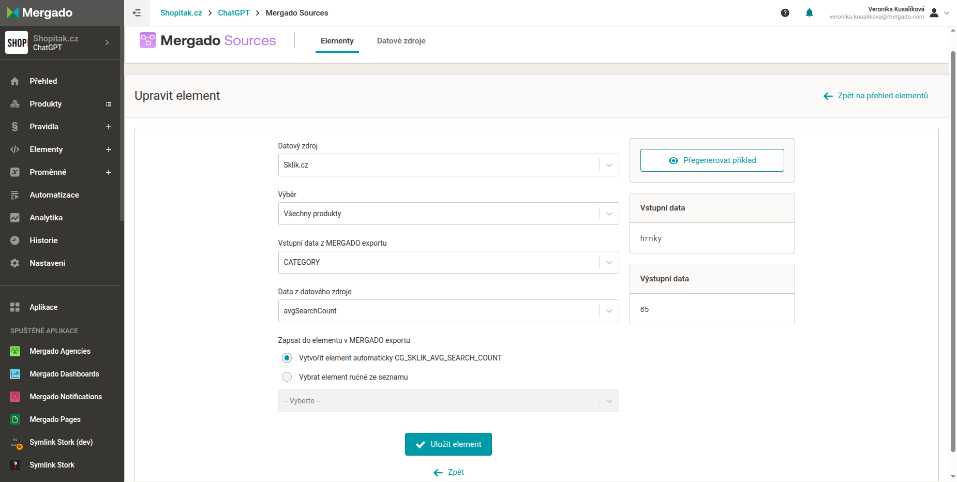Click the Nastavení gear icon
Viewport: 957px width, 482px height.
tap(15, 263)
